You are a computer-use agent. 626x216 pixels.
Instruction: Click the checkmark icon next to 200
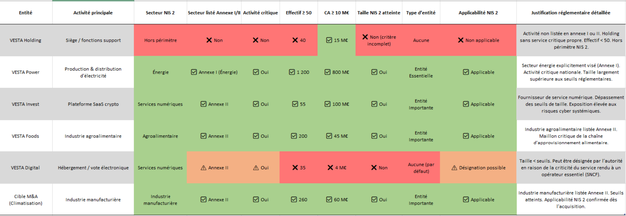294,136
